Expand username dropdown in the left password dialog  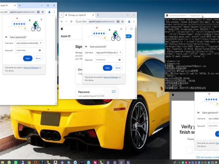click(41, 43)
